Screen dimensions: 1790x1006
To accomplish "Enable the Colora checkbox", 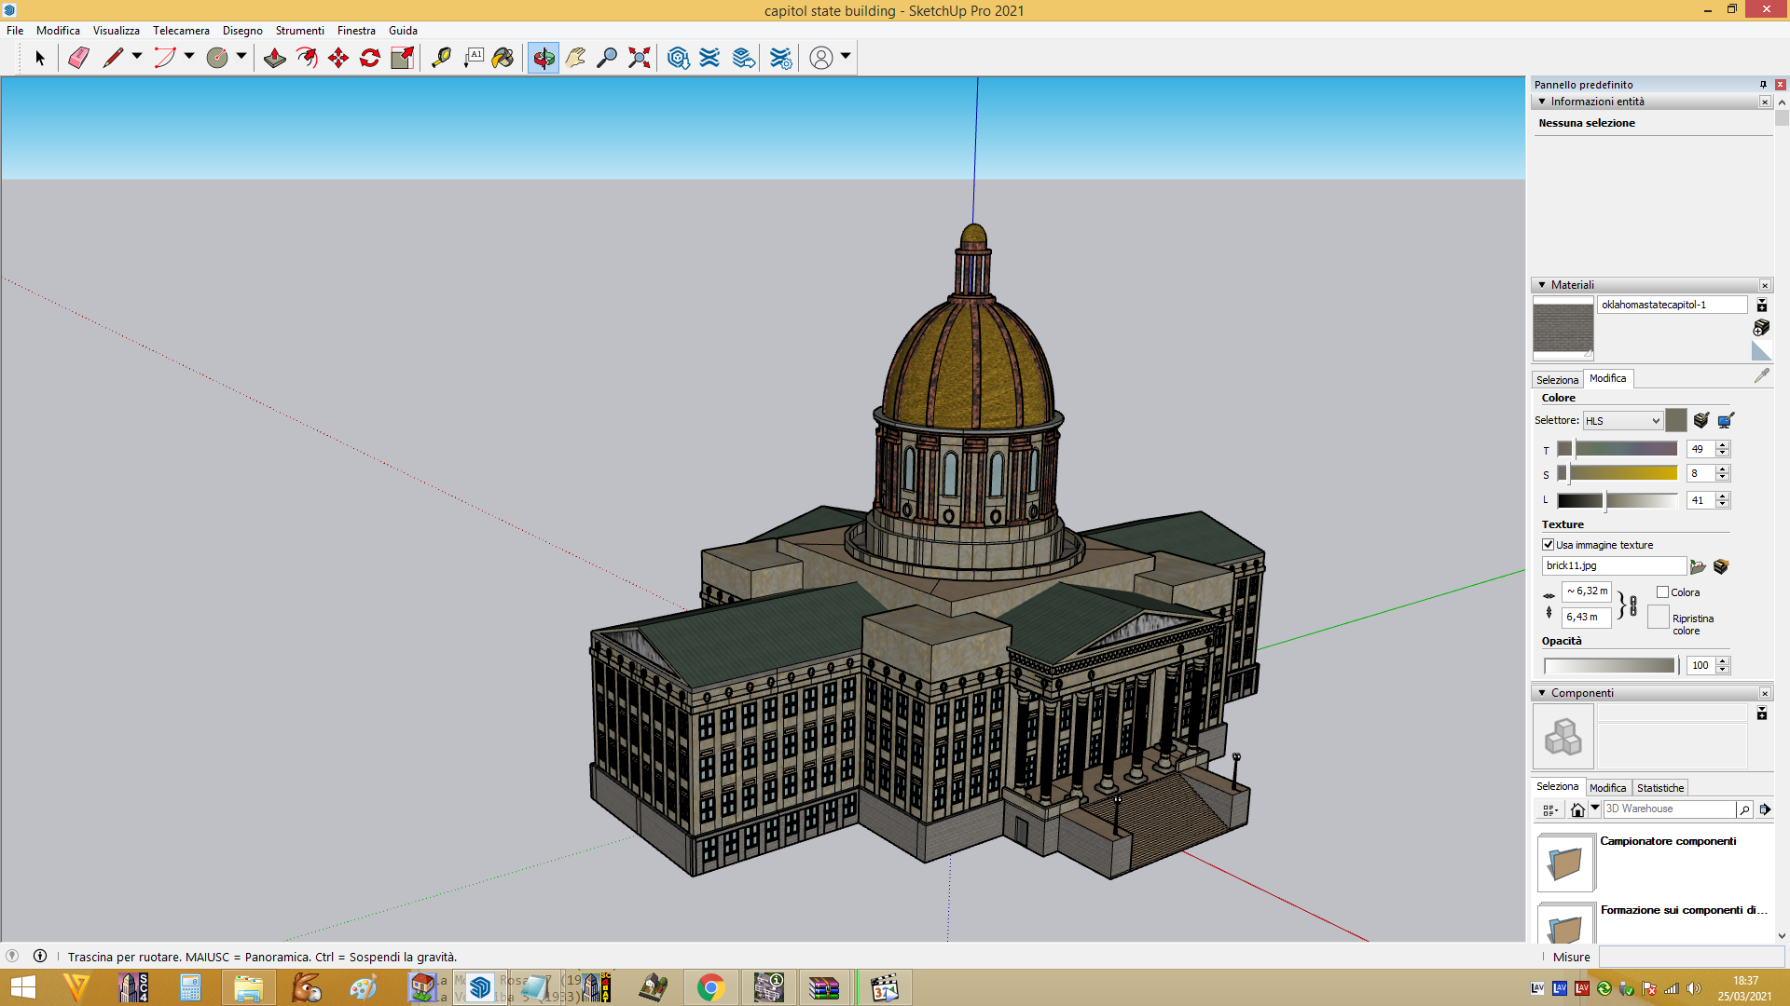I will click(1662, 592).
